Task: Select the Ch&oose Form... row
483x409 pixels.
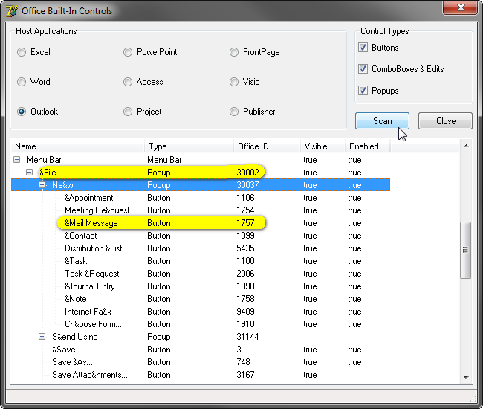Action: (x=201, y=324)
